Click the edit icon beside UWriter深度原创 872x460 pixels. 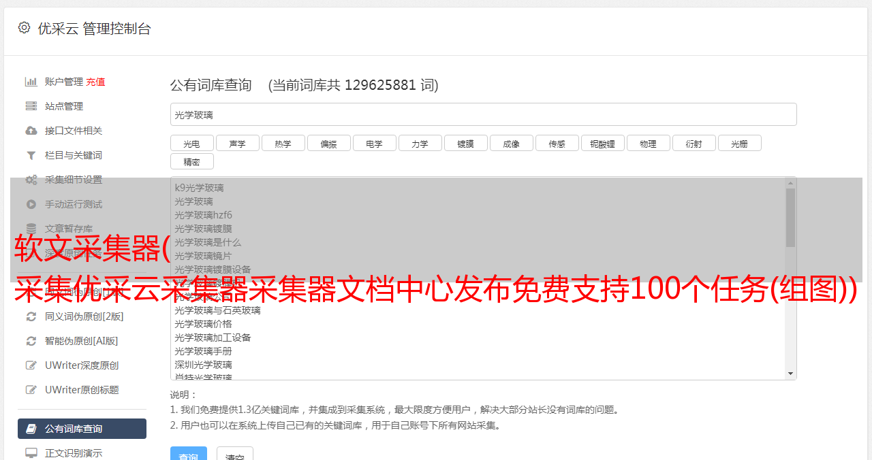point(31,365)
